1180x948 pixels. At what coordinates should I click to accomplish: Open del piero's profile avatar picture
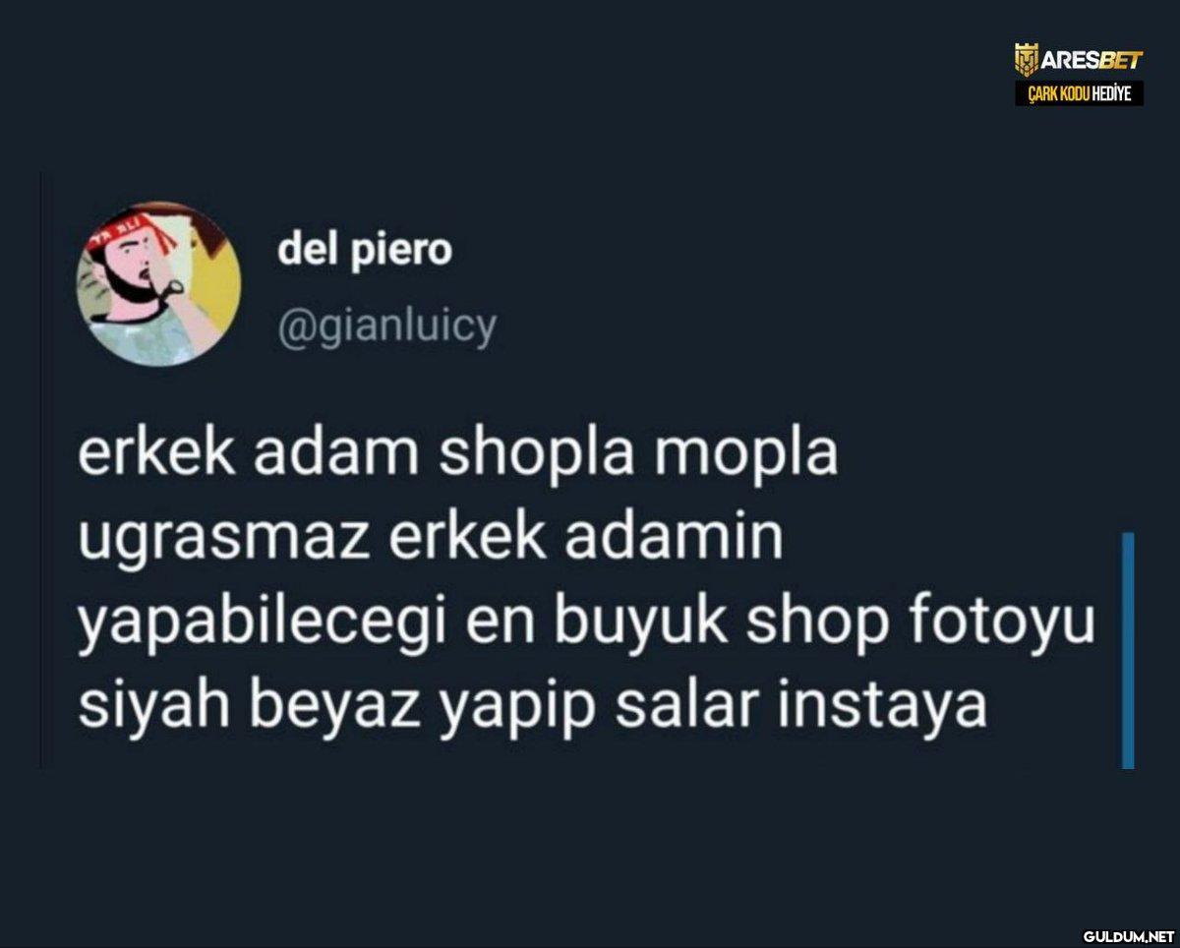coord(158,285)
